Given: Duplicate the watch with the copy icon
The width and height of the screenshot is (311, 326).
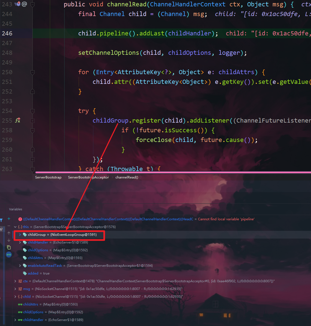Looking at the screenshot, I should [x=9, y=247].
